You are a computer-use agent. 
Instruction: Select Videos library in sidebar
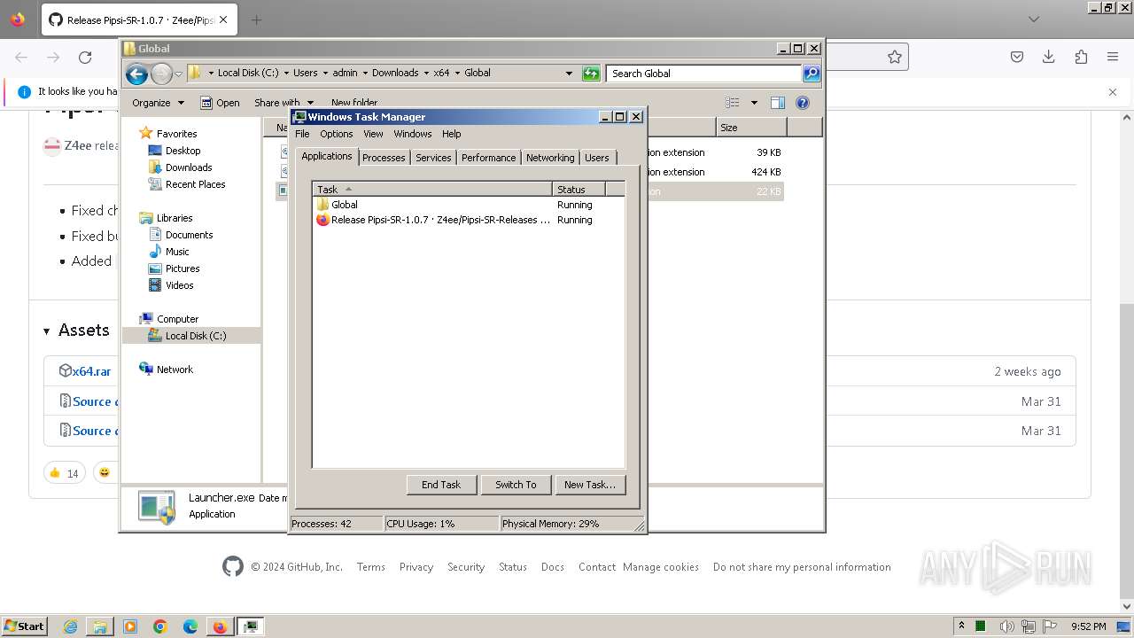(179, 285)
